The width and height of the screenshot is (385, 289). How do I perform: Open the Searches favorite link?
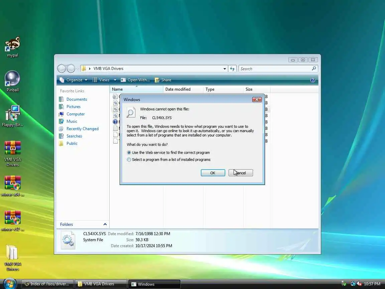click(74, 136)
